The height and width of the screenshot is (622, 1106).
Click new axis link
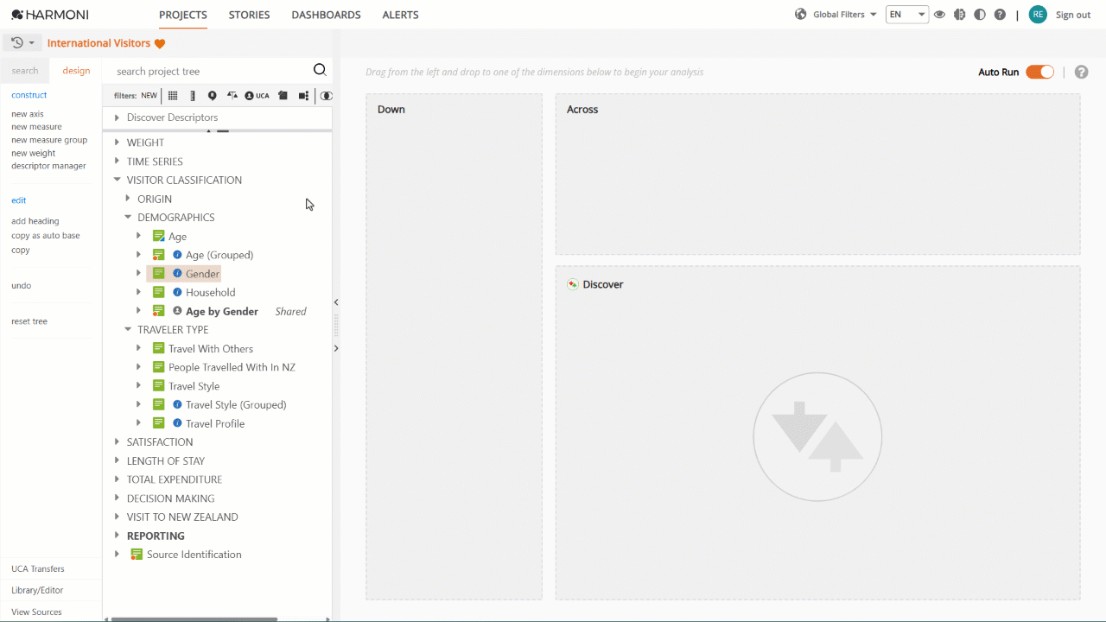pyautogui.click(x=28, y=114)
